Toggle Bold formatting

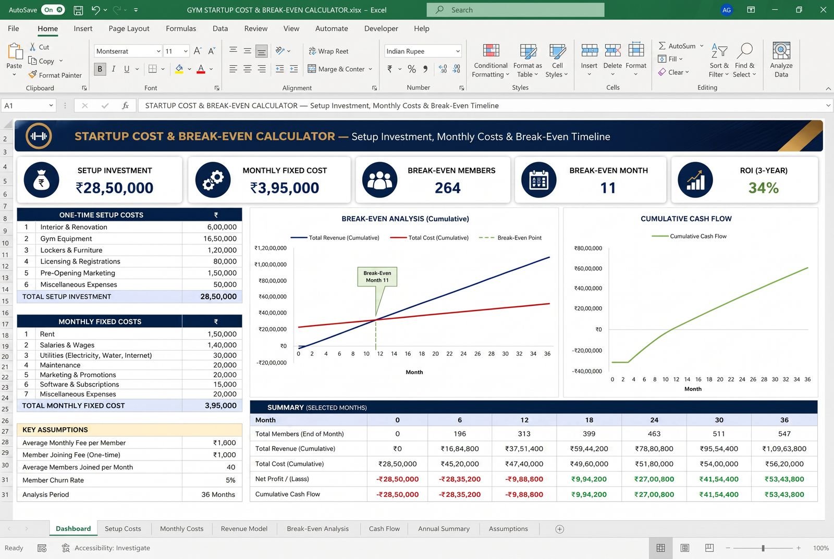click(x=100, y=69)
